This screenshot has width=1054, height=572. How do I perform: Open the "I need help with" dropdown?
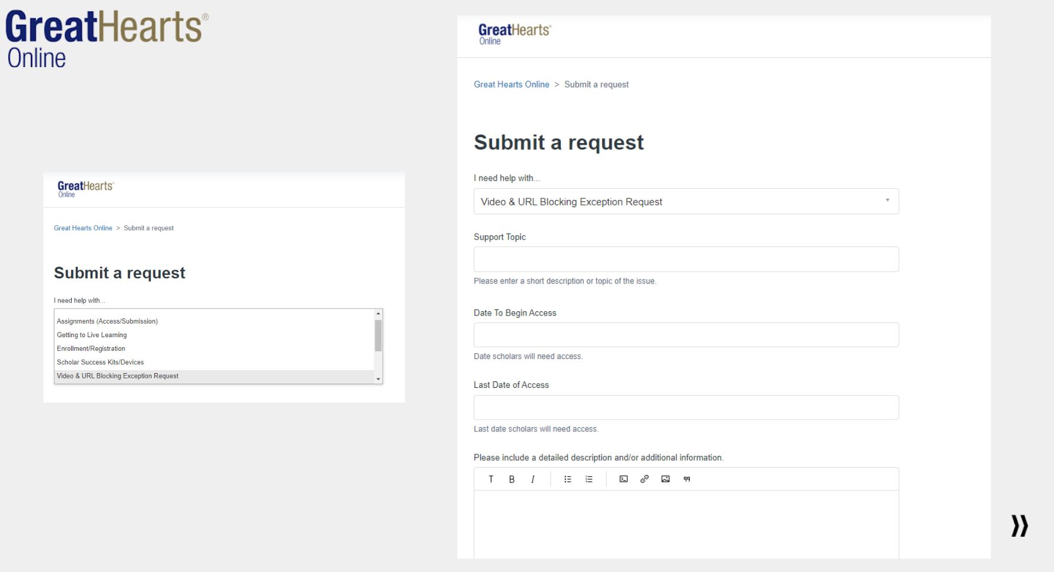pyautogui.click(x=686, y=201)
